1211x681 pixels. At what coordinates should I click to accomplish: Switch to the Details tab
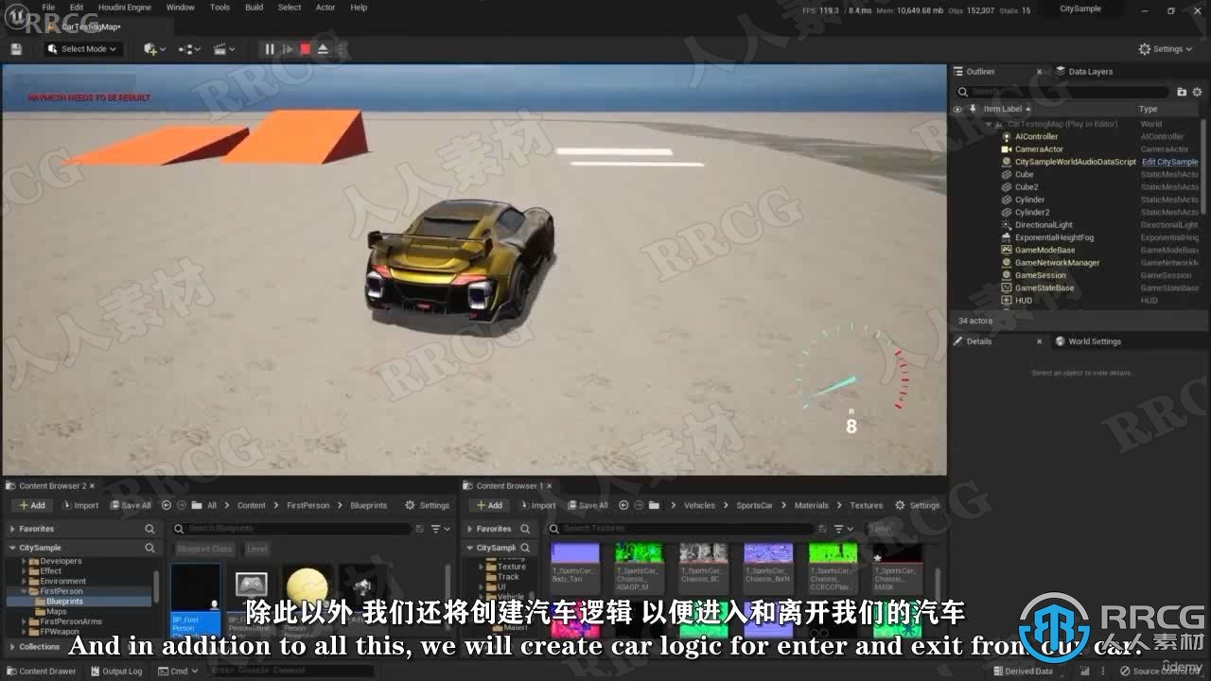pyautogui.click(x=978, y=341)
